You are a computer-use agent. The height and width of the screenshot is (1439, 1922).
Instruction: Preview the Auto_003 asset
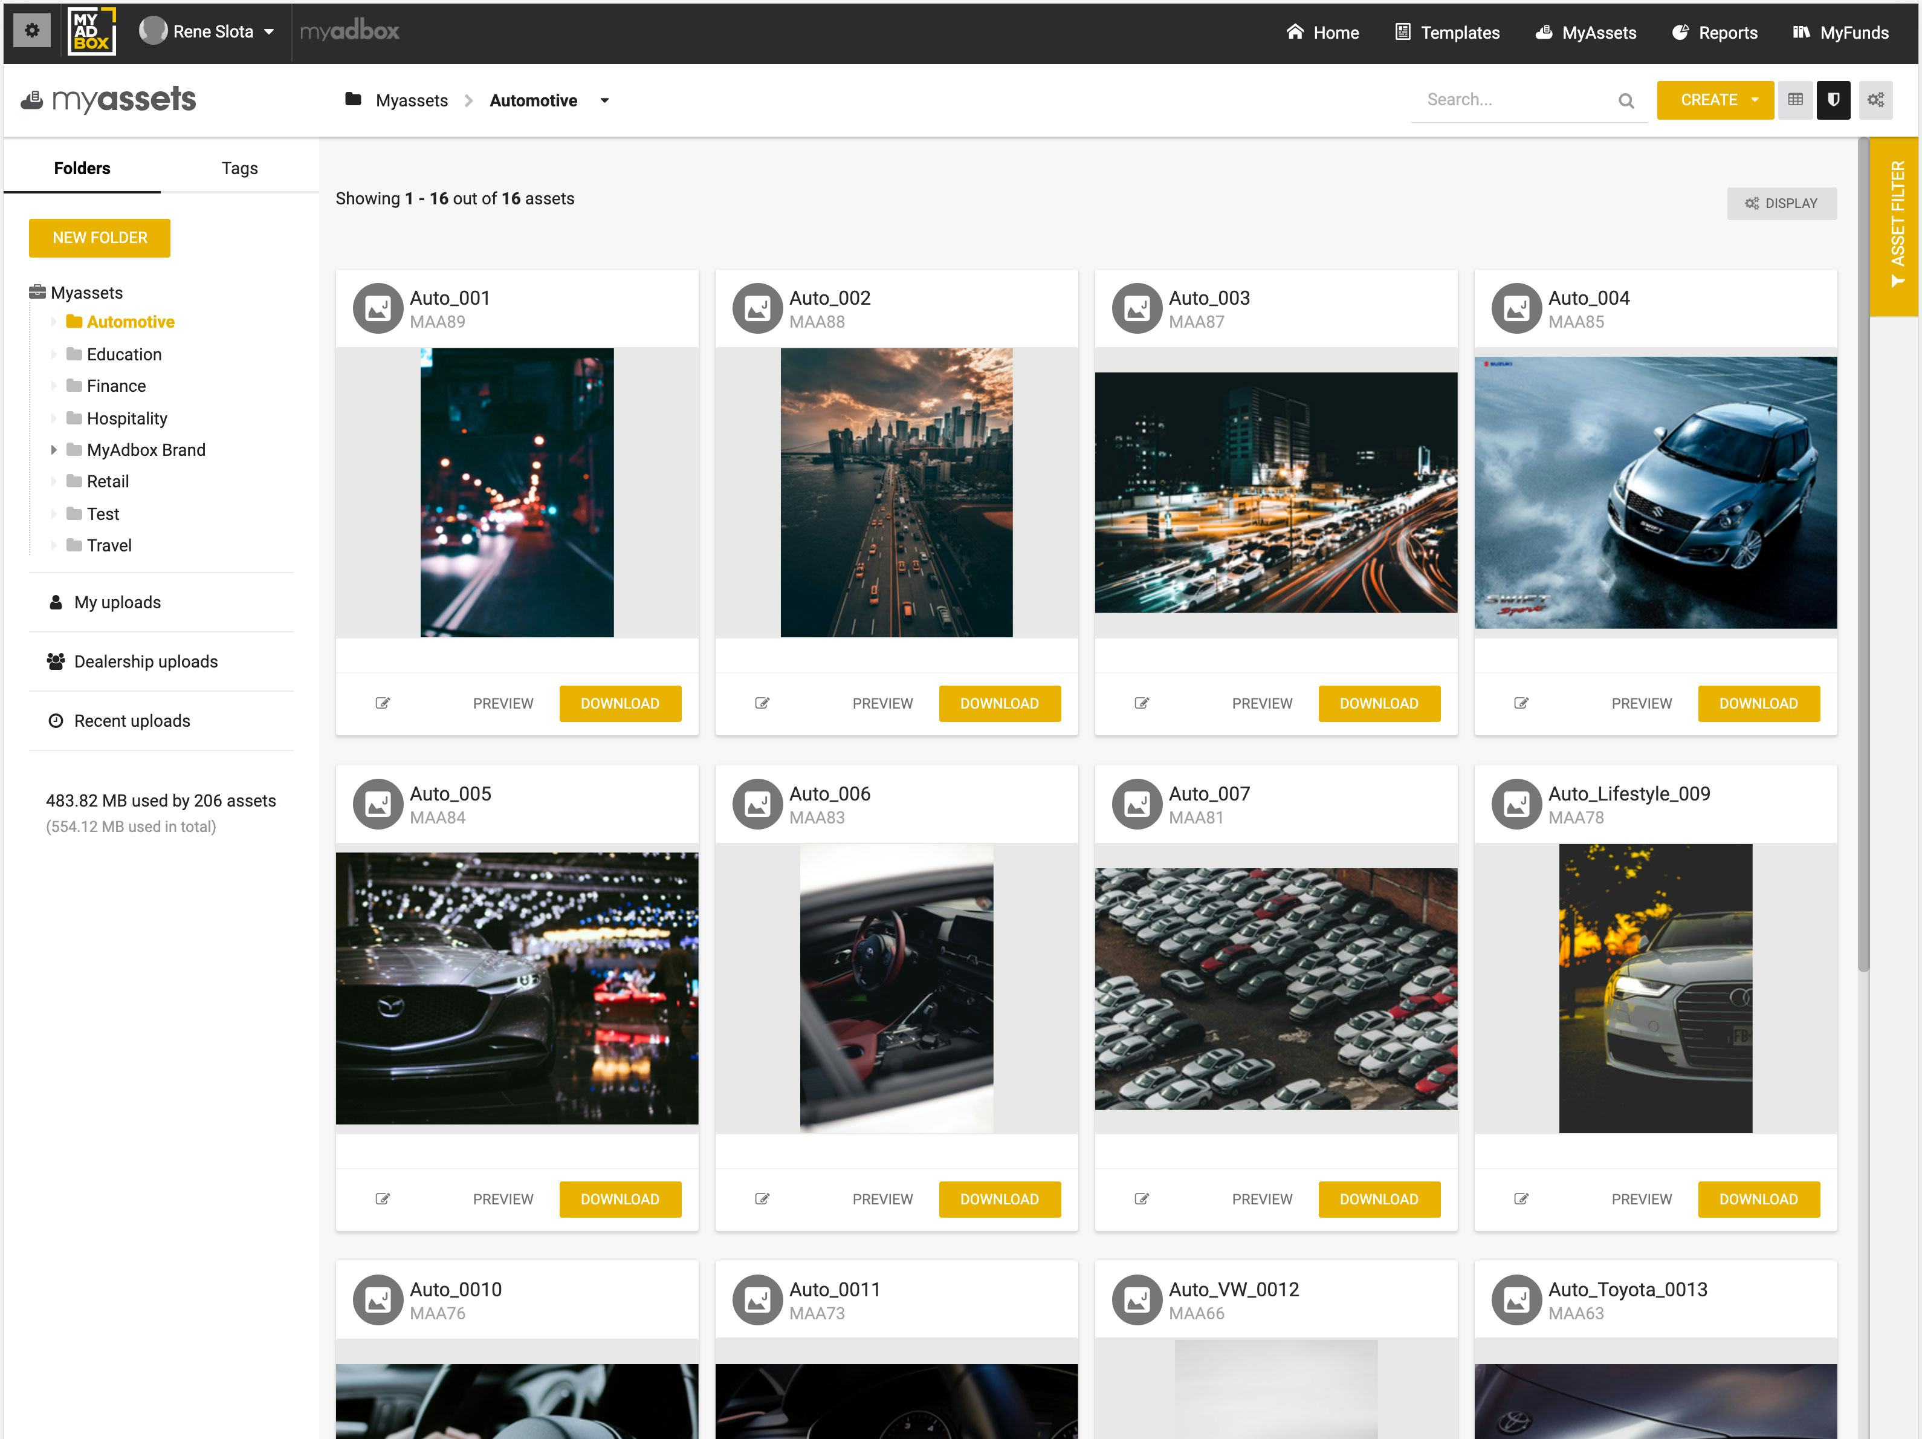coord(1261,703)
